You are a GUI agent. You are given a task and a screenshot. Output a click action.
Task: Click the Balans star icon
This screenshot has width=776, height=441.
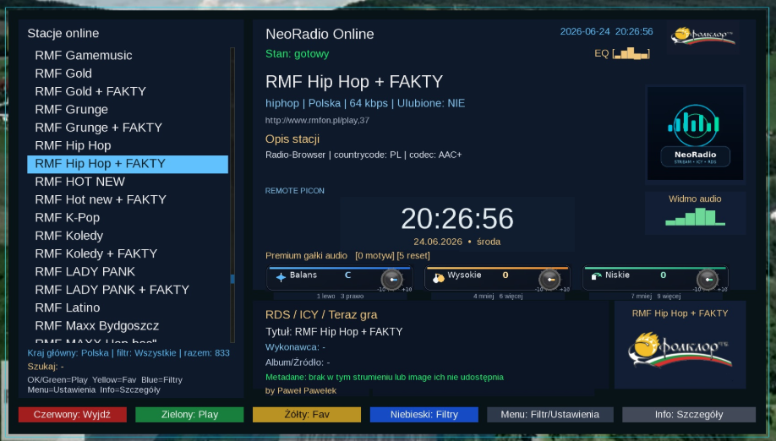point(281,277)
